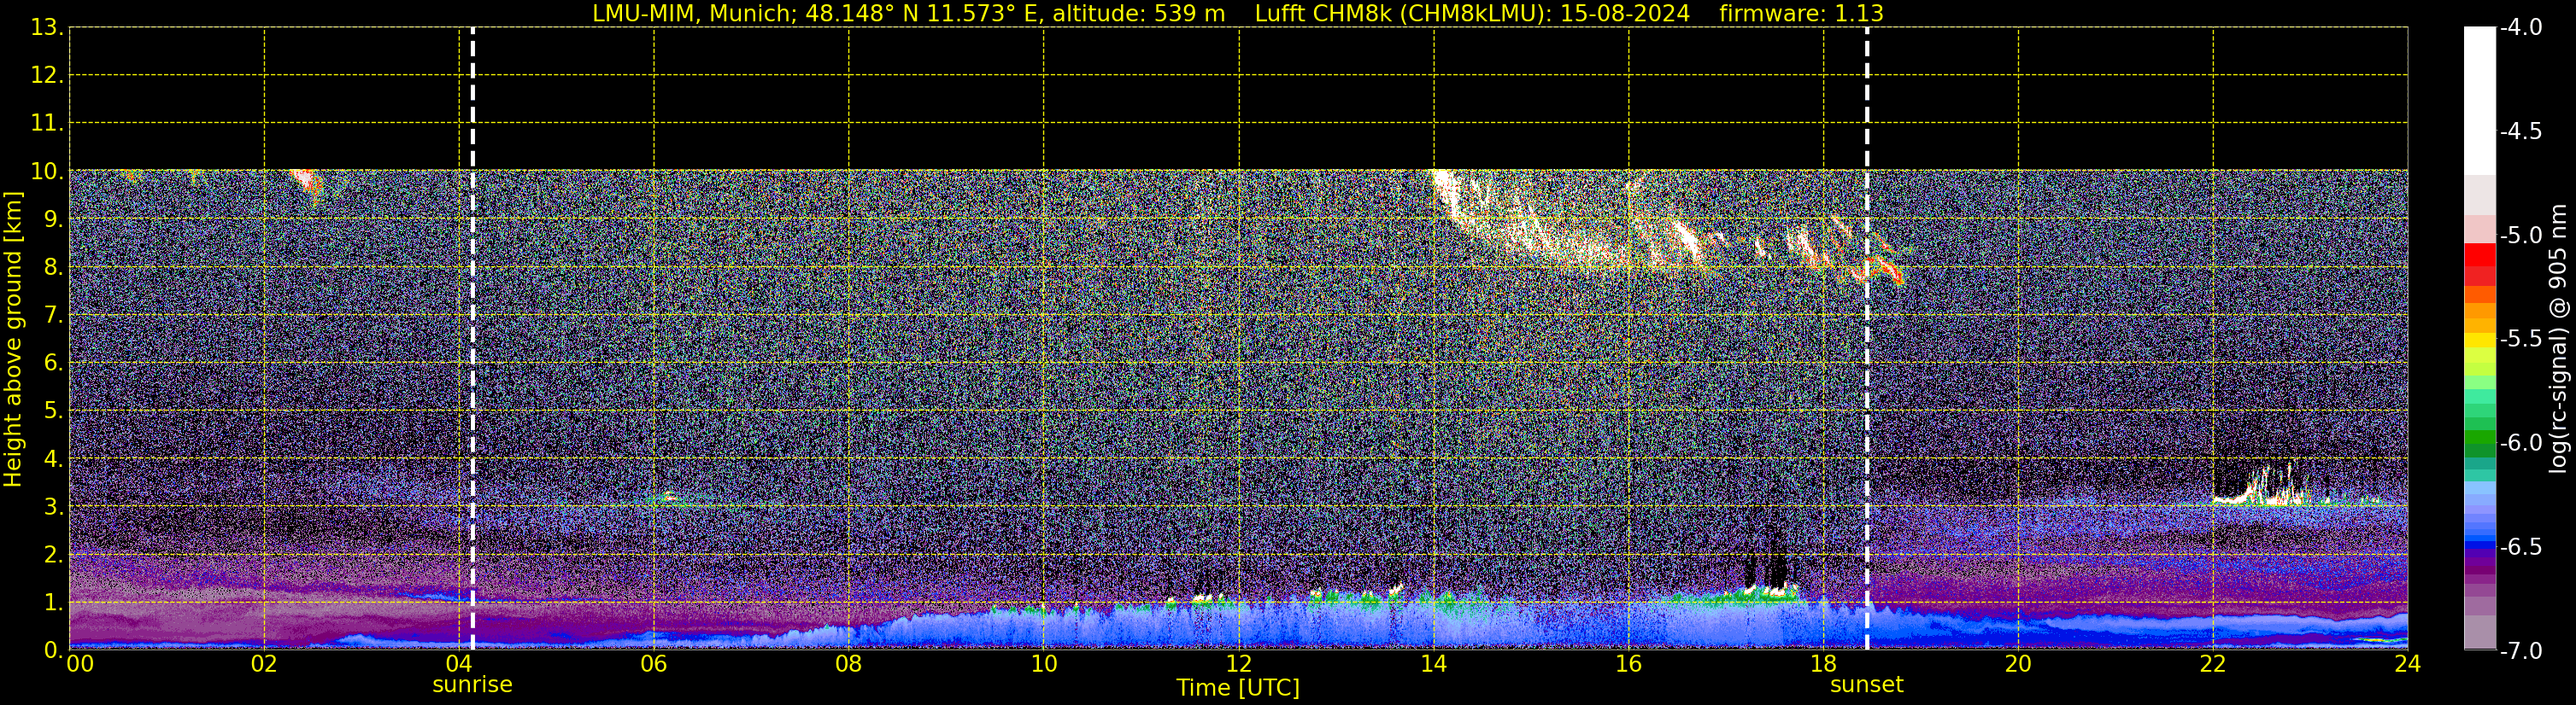Viewport: 2576px width, 705px height.
Task: Click the '3.' height axis tick label
Action: pyautogui.click(x=54, y=506)
